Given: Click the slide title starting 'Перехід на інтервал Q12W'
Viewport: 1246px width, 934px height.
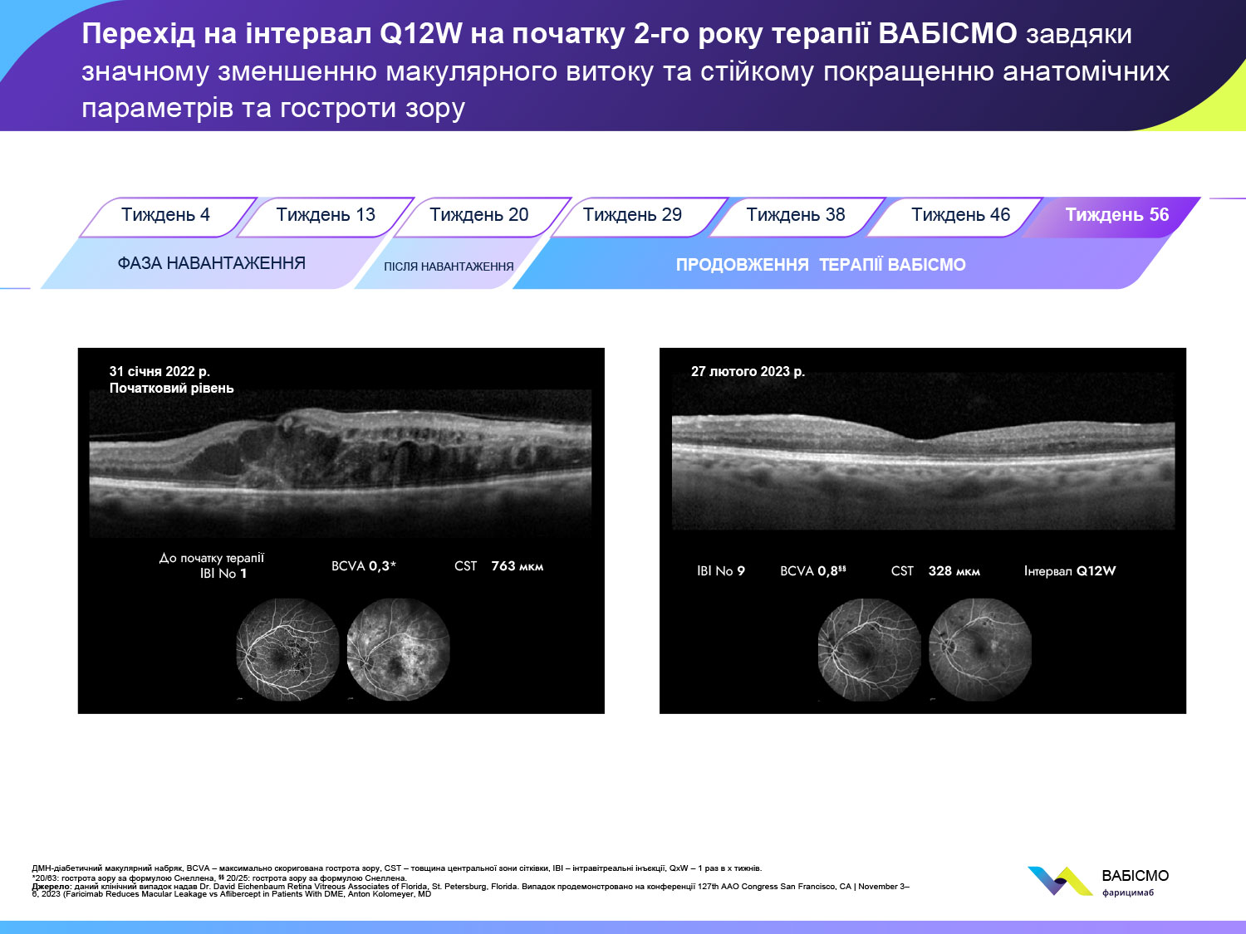Looking at the screenshot, I should (625, 71).
